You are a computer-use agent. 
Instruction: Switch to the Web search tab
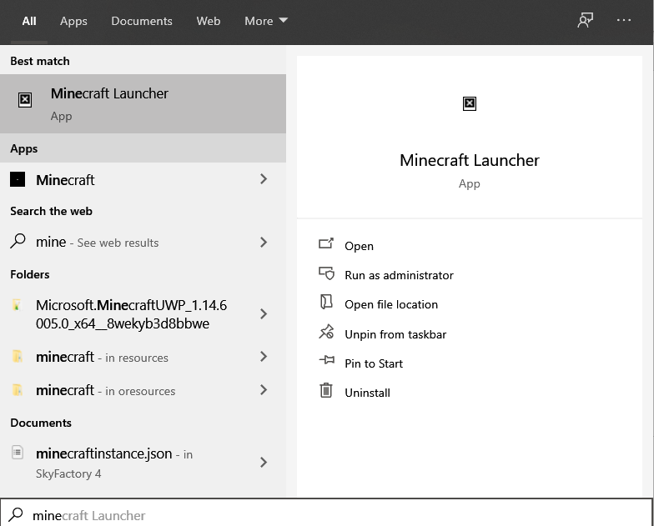point(209,21)
